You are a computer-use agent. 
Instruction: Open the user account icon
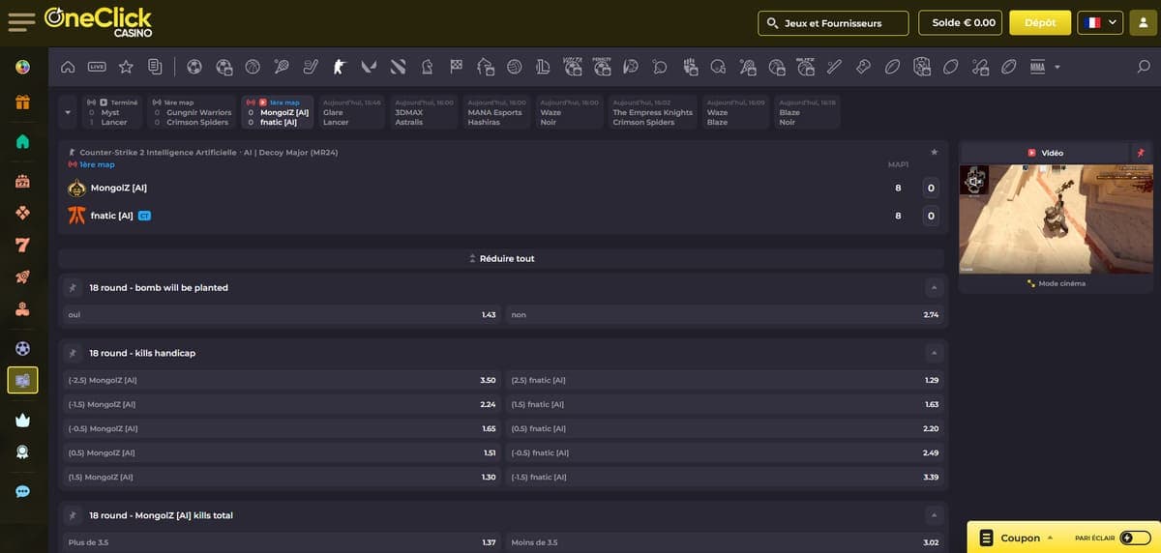[1142, 22]
